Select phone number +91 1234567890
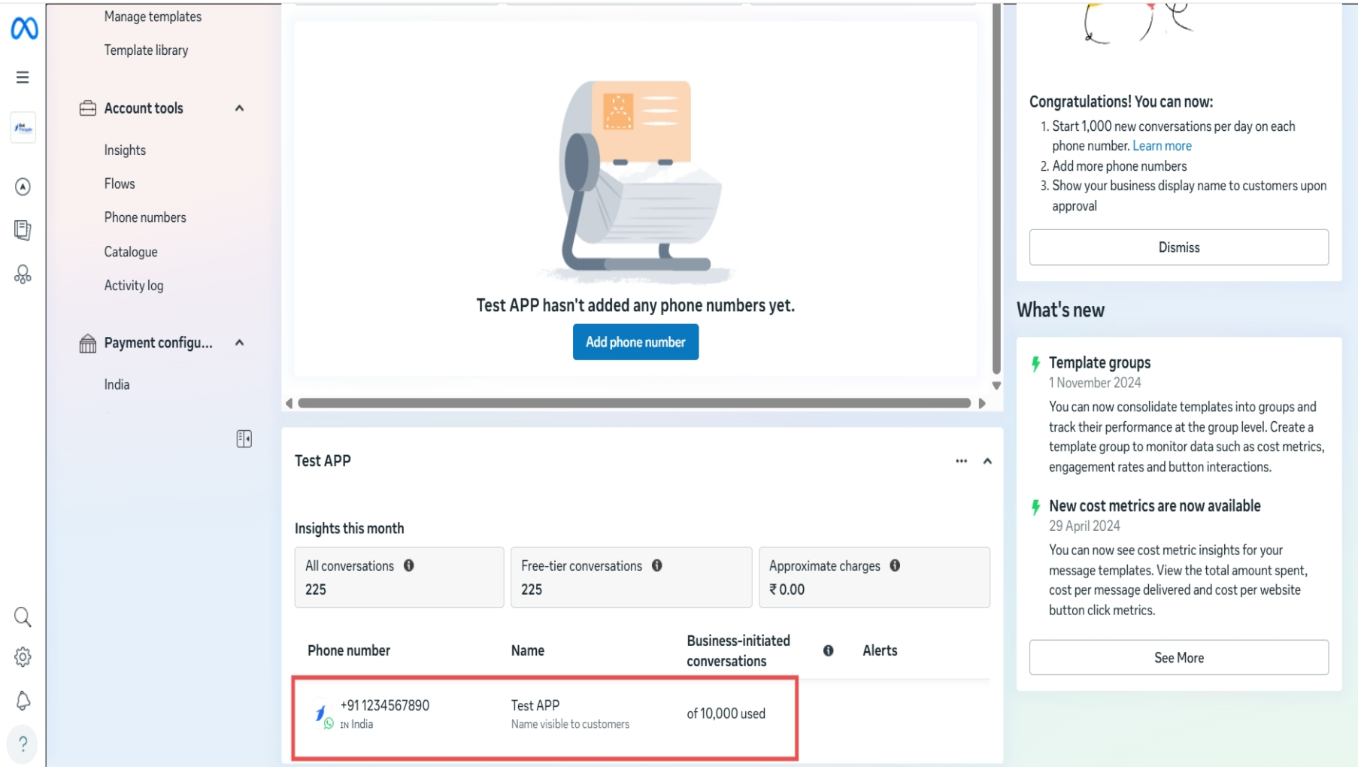1358x767 pixels. 384,705
